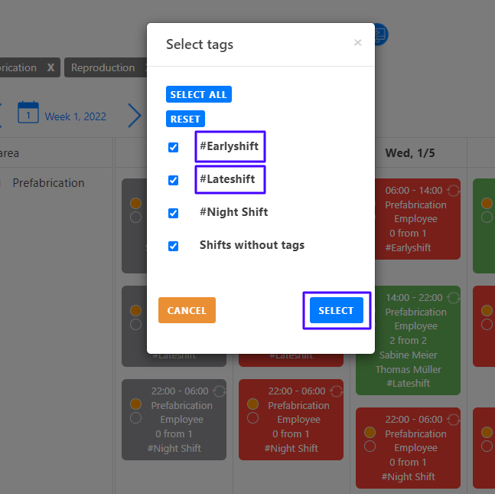Click the #Lateshift tag label
The image size is (495, 494).
pos(227,179)
